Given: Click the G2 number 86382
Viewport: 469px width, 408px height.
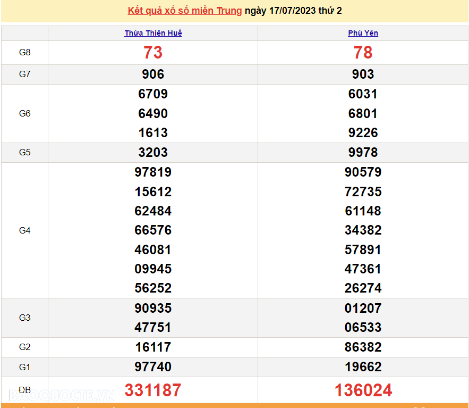Looking at the screenshot, I should 363,347.
